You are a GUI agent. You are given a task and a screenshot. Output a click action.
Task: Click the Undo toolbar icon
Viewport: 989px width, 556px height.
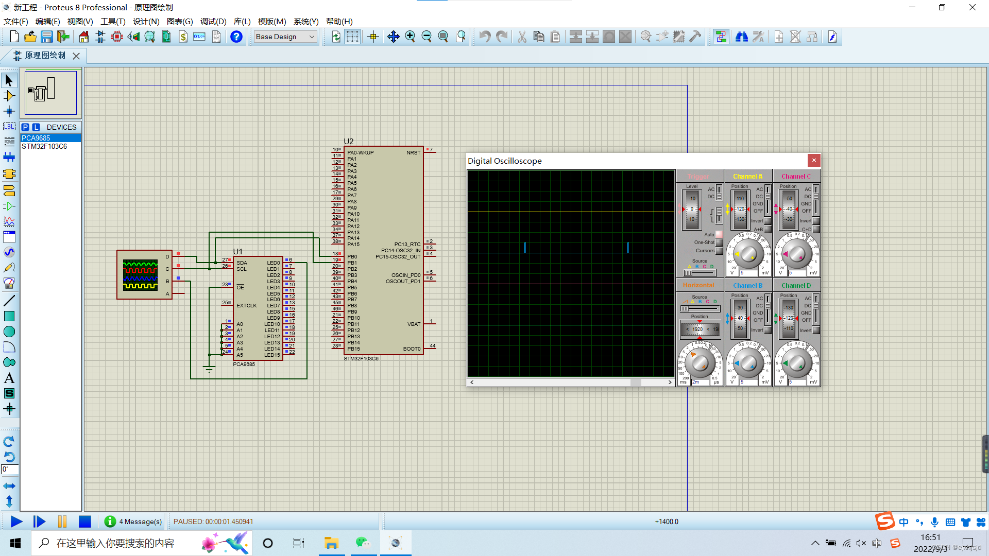(x=485, y=37)
